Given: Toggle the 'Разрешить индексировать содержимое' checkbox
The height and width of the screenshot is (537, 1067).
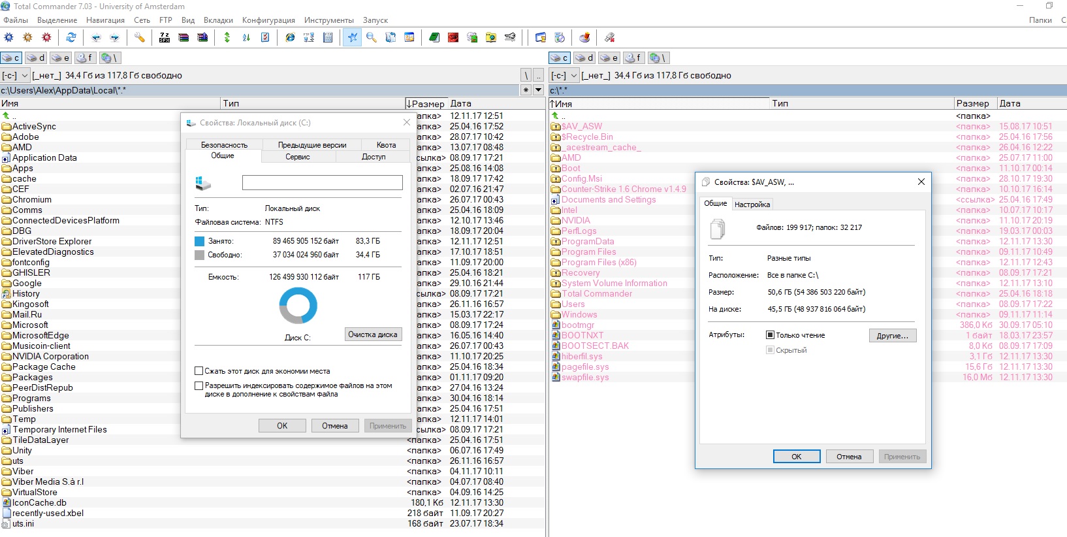Looking at the screenshot, I should coord(199,386).
